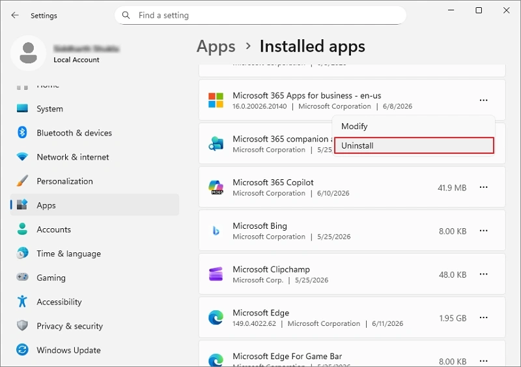The height and width of the screenshot is (367, 521).
Task: Click the Microsoft 365 Apps four-square logo
Action: click(x=216, y=100)
